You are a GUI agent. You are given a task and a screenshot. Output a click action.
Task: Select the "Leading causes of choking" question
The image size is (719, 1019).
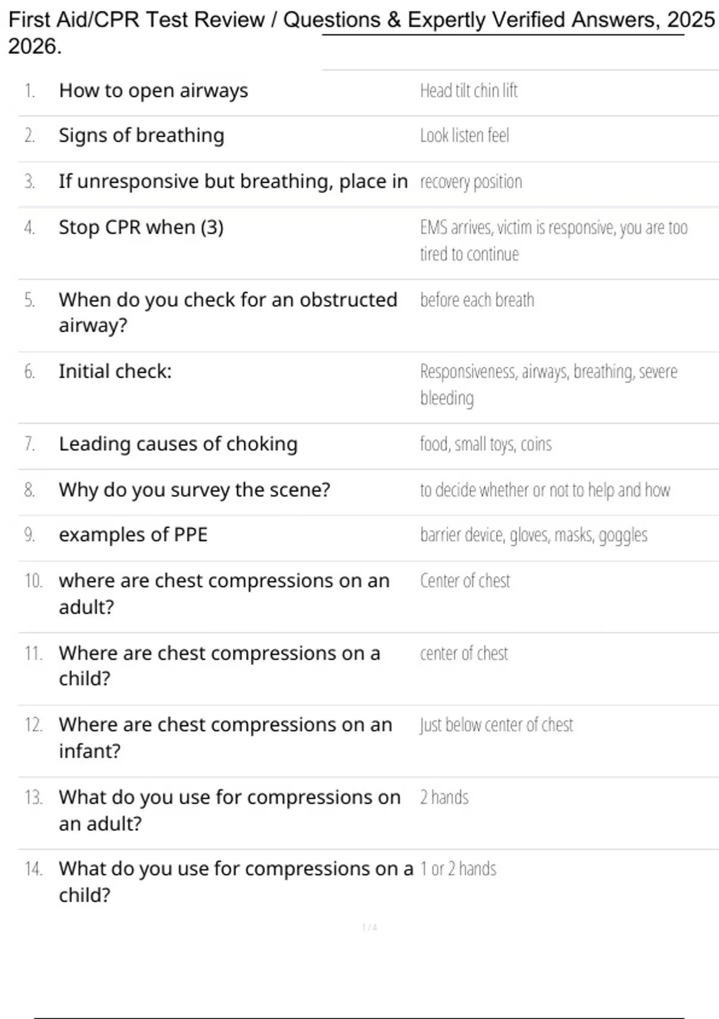click(178, 444)
